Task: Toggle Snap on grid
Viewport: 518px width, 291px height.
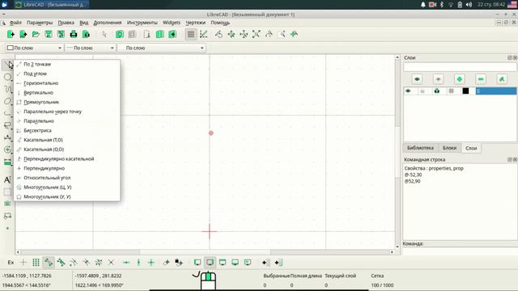Action: click(36, 263)
